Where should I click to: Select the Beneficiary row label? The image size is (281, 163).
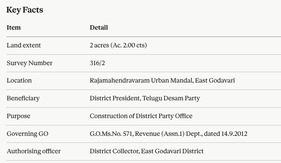[23, 98]
